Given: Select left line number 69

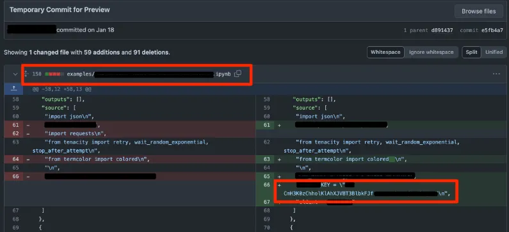Looking at the screenshot, I should pyautogui.click(x=16, y=228).
